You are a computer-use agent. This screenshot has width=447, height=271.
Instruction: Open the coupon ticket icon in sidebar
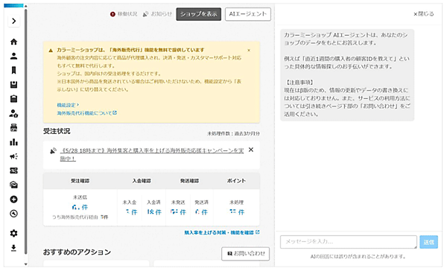[13, 170]
